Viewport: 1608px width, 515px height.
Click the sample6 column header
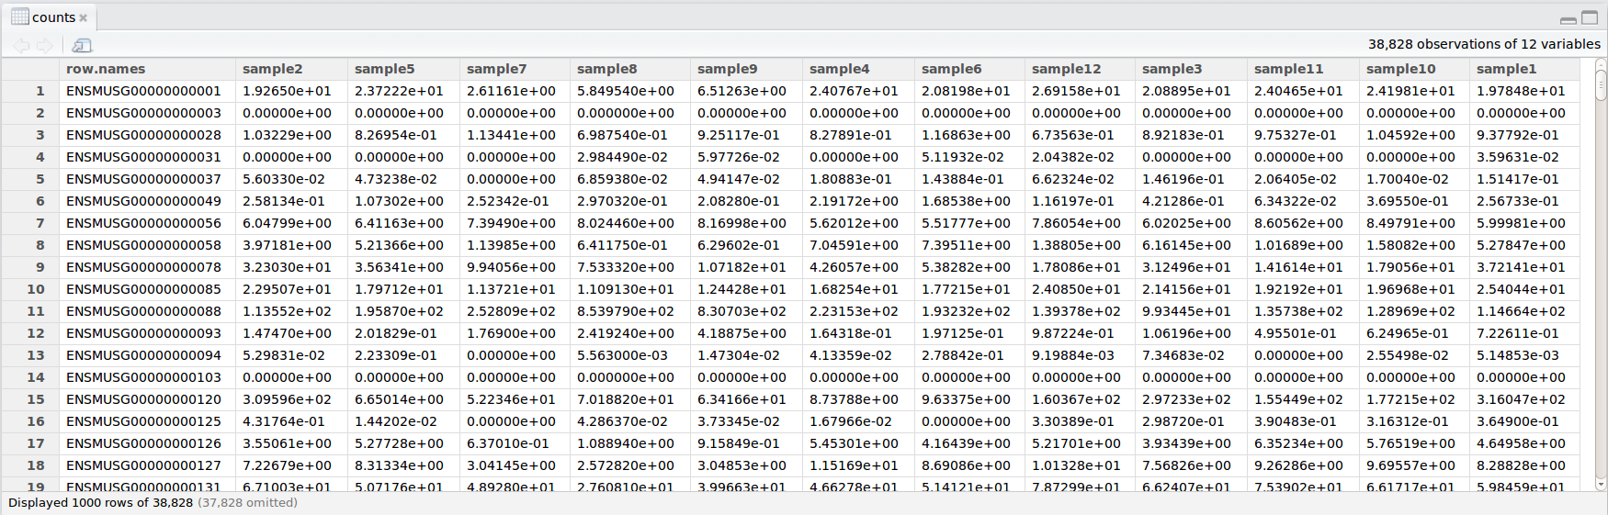click(x=951, y=69)
